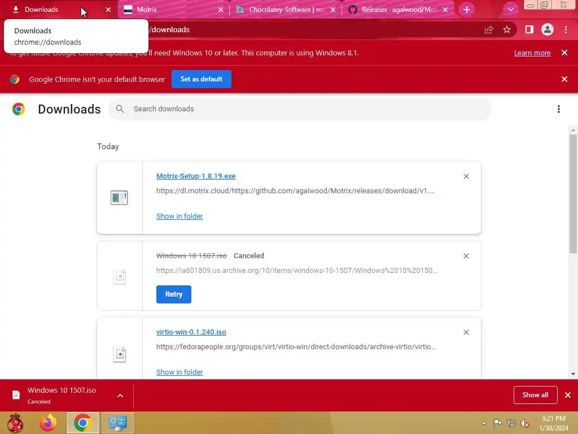Click the address bar URL text
This screenshot has height=434, width=578.
[x=170, y=30]
